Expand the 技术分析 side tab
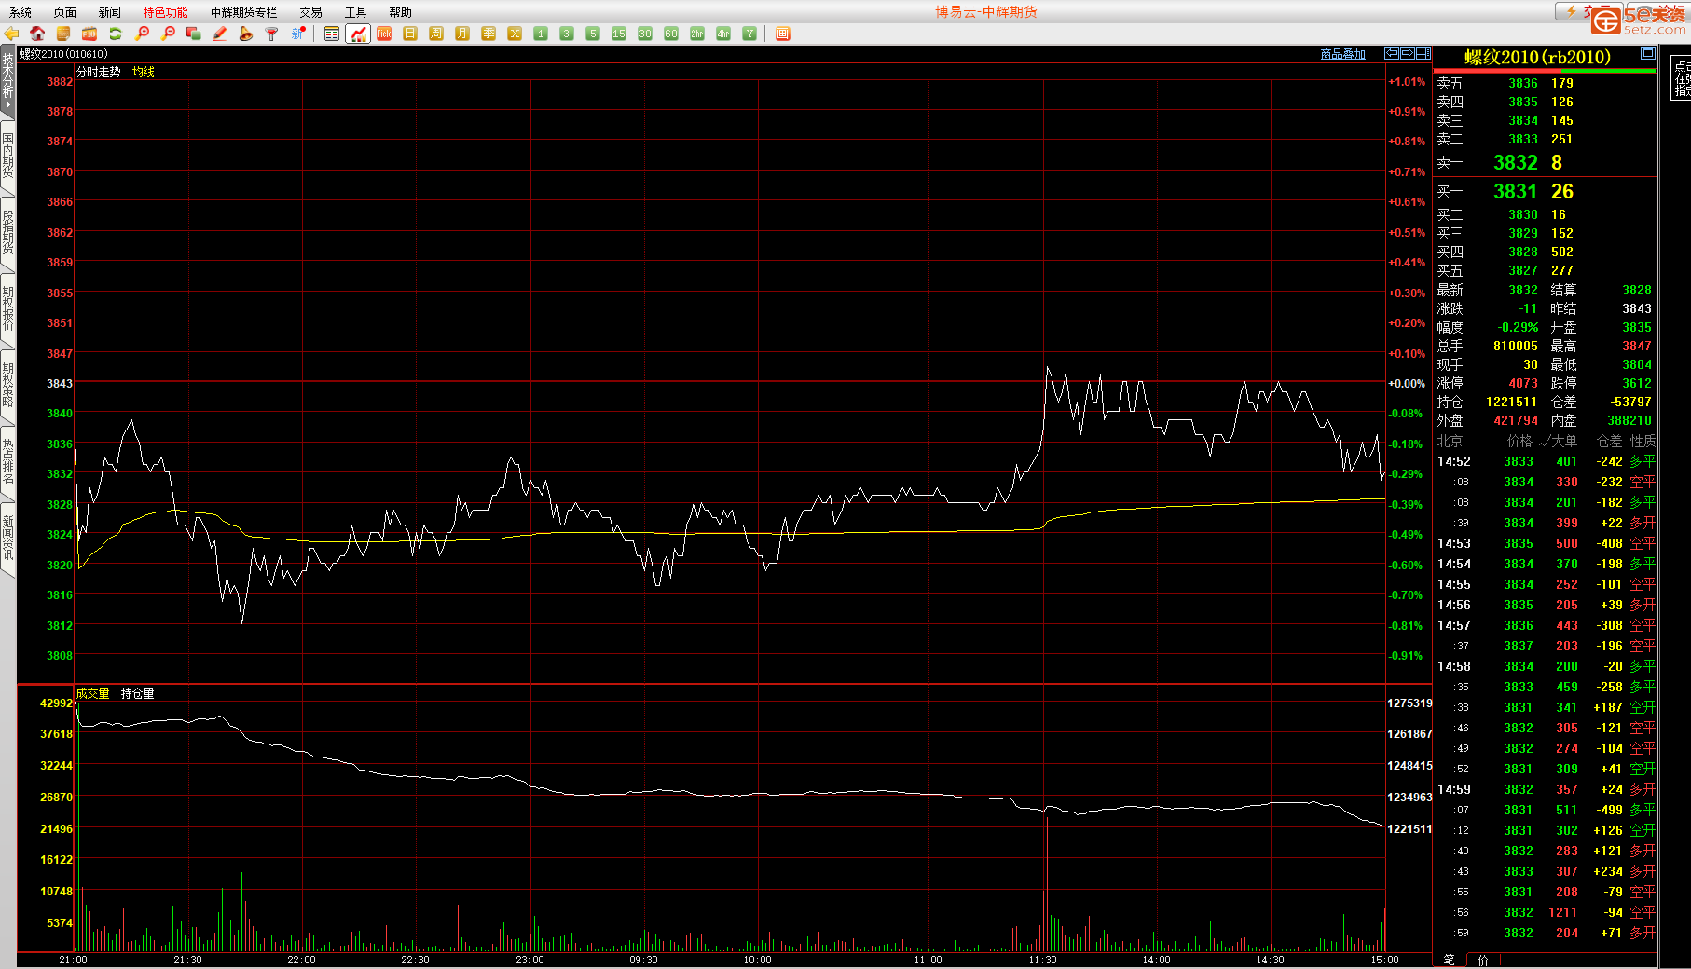Viewport: 1691px width, 969px height. coord(7,81)
